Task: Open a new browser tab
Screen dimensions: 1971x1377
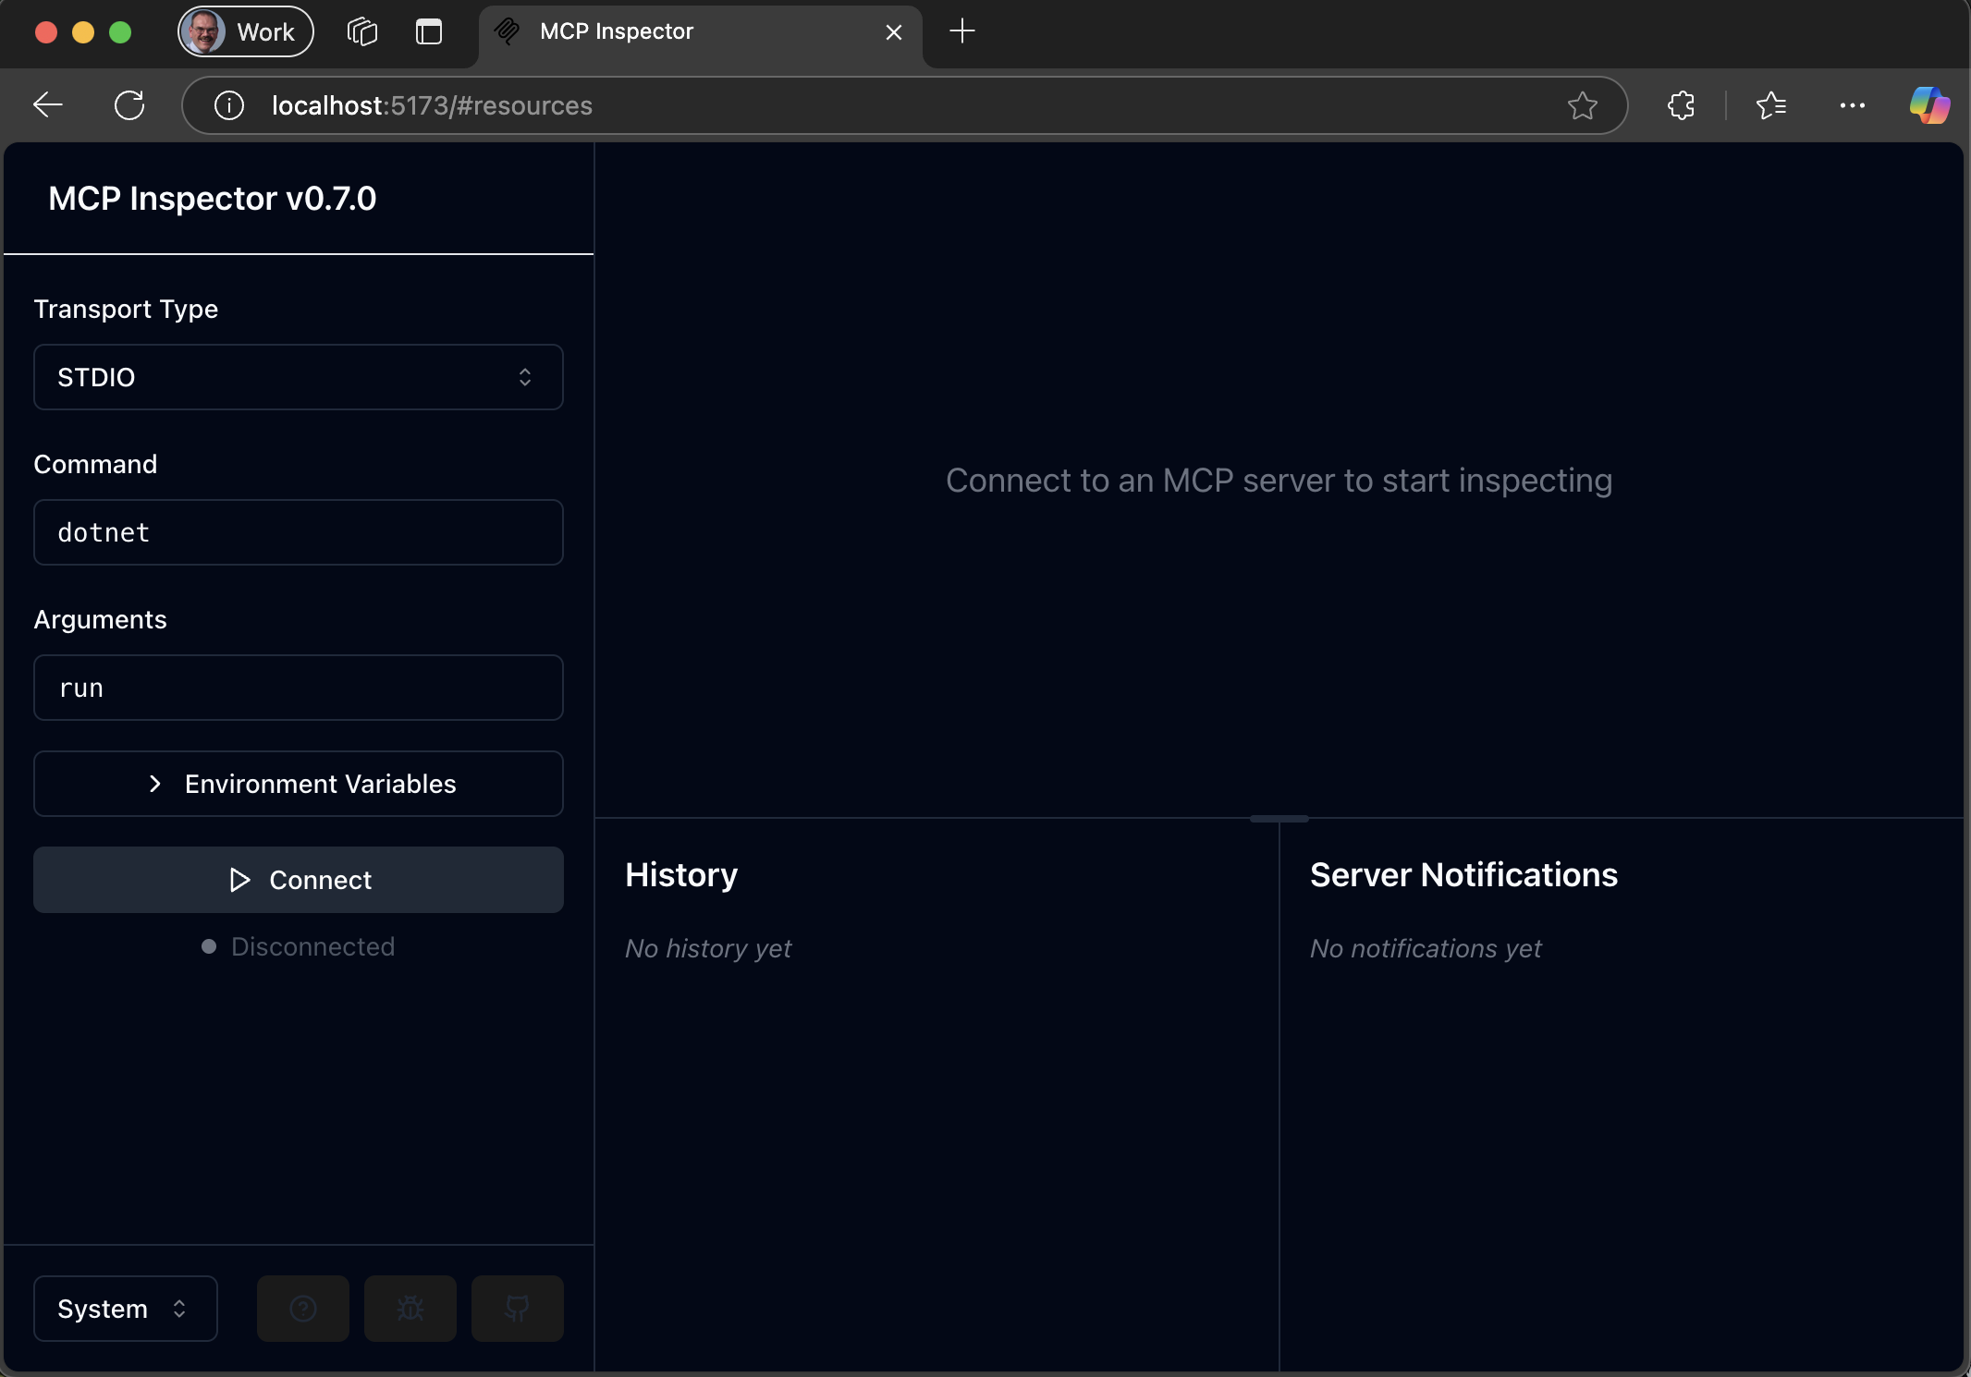Action: click(962, 31)
